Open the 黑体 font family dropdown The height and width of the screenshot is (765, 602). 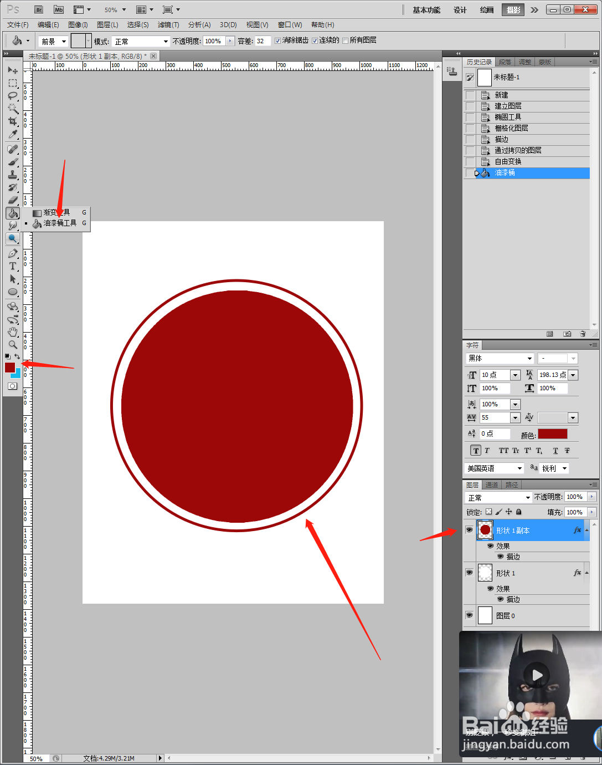(x=500, y=358)
